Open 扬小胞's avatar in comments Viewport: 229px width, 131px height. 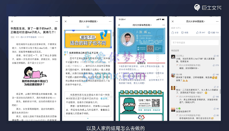pyautogui.click(x=173, y=75)
